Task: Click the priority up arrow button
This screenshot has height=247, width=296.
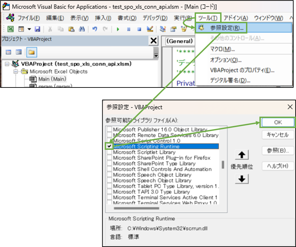Action: (x=242, y=155)
